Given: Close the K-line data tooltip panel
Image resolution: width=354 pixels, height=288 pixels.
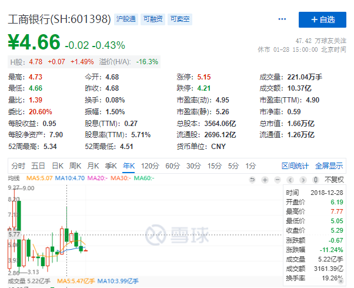Looking at the screenshot, I should (x=341, y=281).
